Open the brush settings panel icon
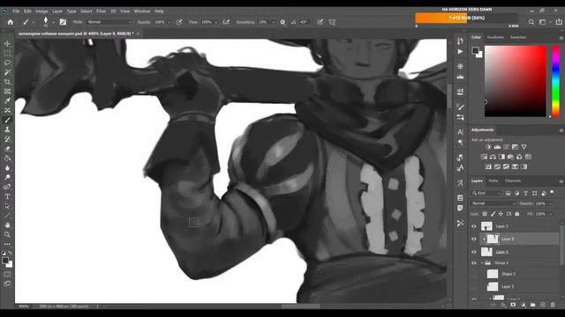The width and height of the screenshot is (565, 317). (63, 22)
